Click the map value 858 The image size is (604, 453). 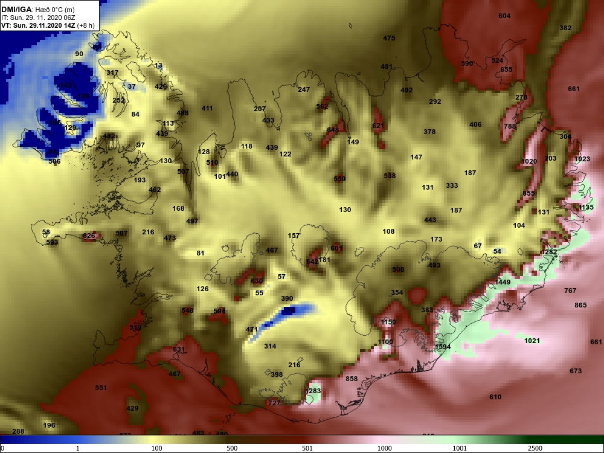tap(352, 379)
